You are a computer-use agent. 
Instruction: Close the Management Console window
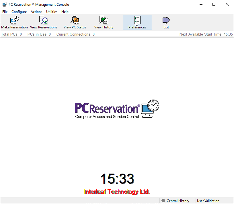[x=227, y=5]
